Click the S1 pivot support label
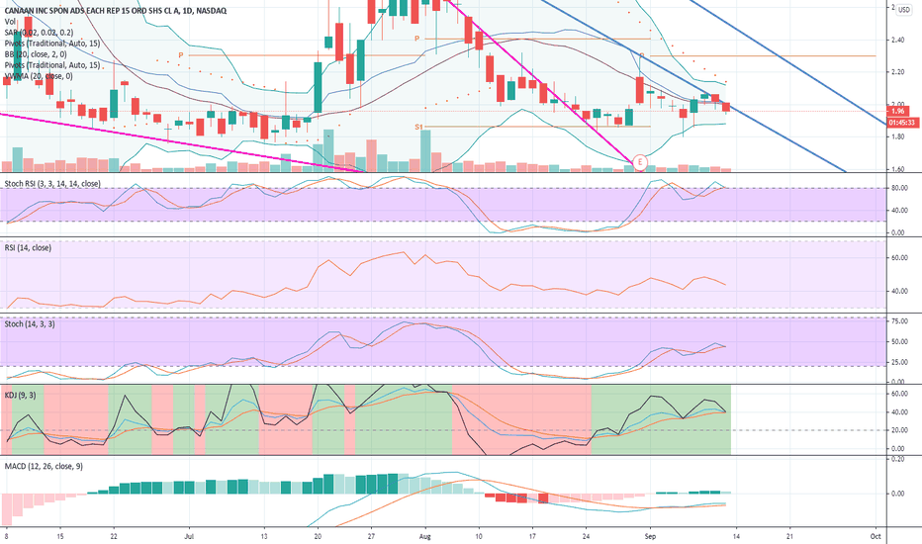Viewport: 922px width, 544px height. point(418,127)
